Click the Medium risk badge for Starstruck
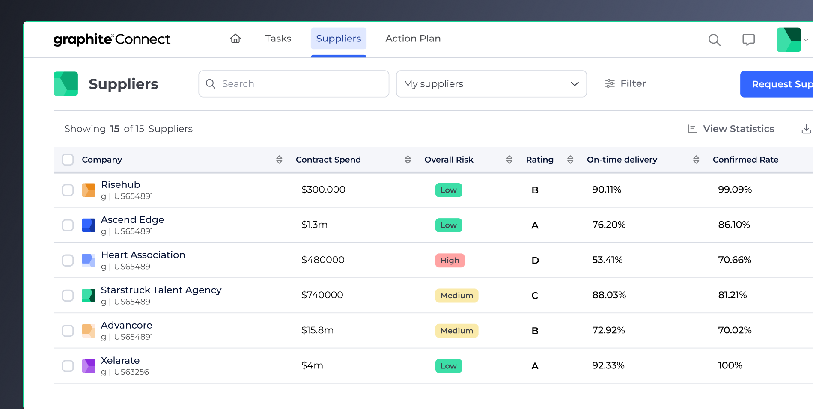The image size is (813, 409). (456, 296)
